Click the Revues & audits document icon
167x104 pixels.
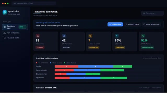[x=5, y=38]
